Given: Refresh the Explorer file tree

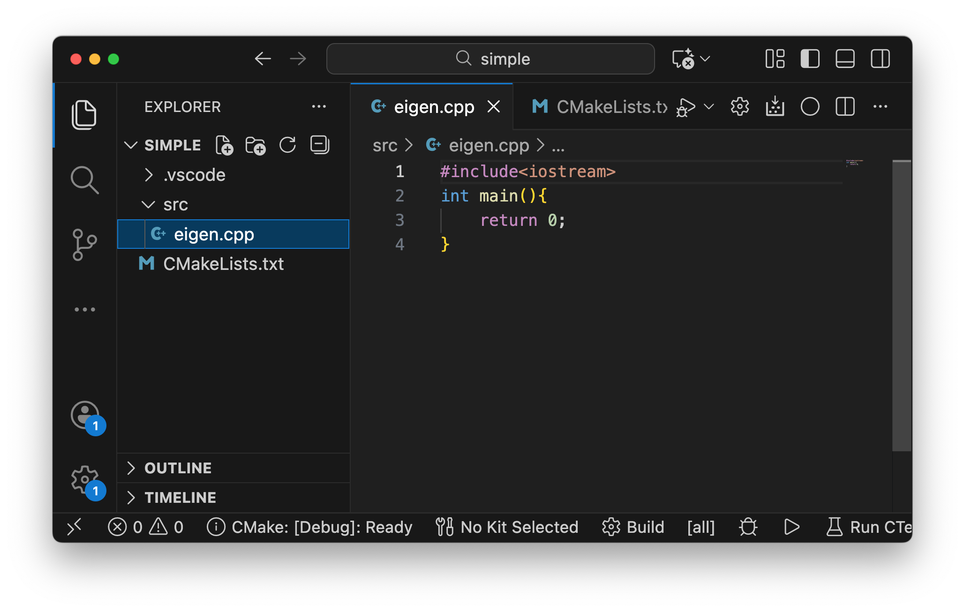Looking at the screenshot, I should tap(287, 145).
